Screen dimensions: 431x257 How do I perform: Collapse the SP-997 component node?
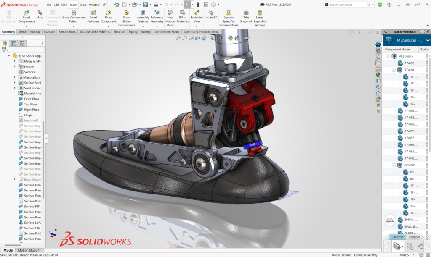[394, 165]
